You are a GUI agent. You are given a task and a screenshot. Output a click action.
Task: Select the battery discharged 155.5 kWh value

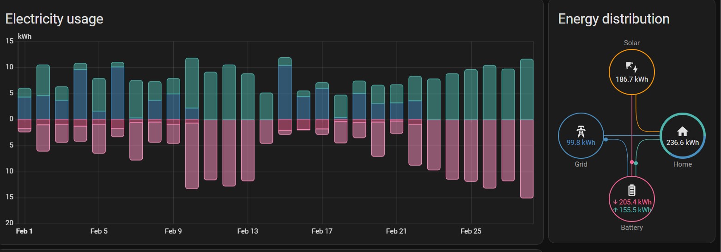pos(632,210)
